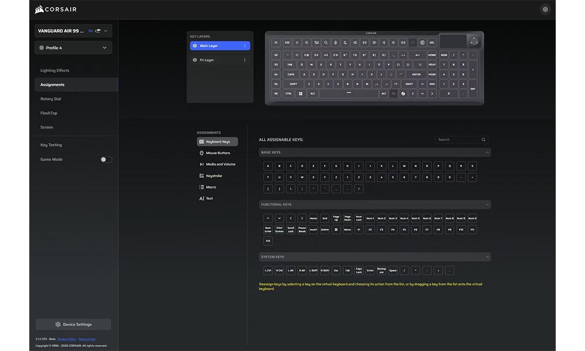Image resolution: width=585 pixels, height=351 pixels.
Task: Select previous-track key on the virtual keyboard
Action: click(355, 42)
